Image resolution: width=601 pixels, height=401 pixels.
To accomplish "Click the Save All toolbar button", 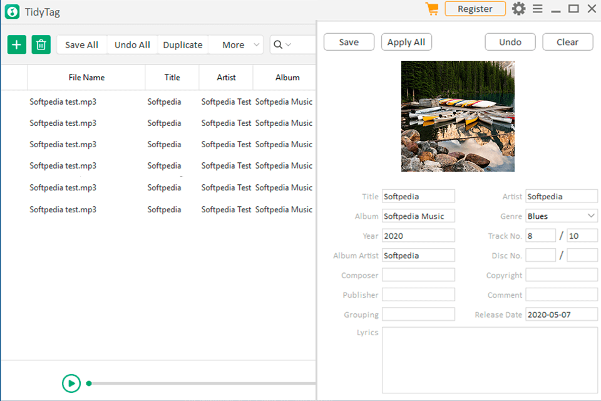I will [x=81, y=44].
